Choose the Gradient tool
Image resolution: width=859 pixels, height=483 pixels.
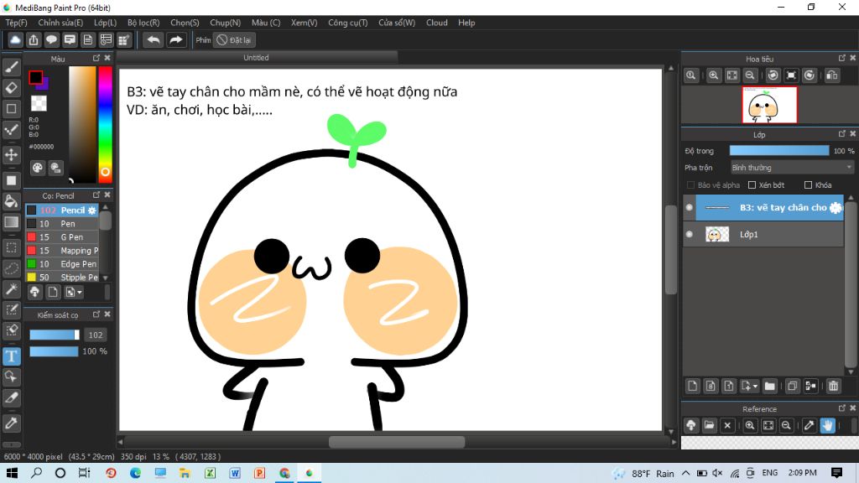12,221
